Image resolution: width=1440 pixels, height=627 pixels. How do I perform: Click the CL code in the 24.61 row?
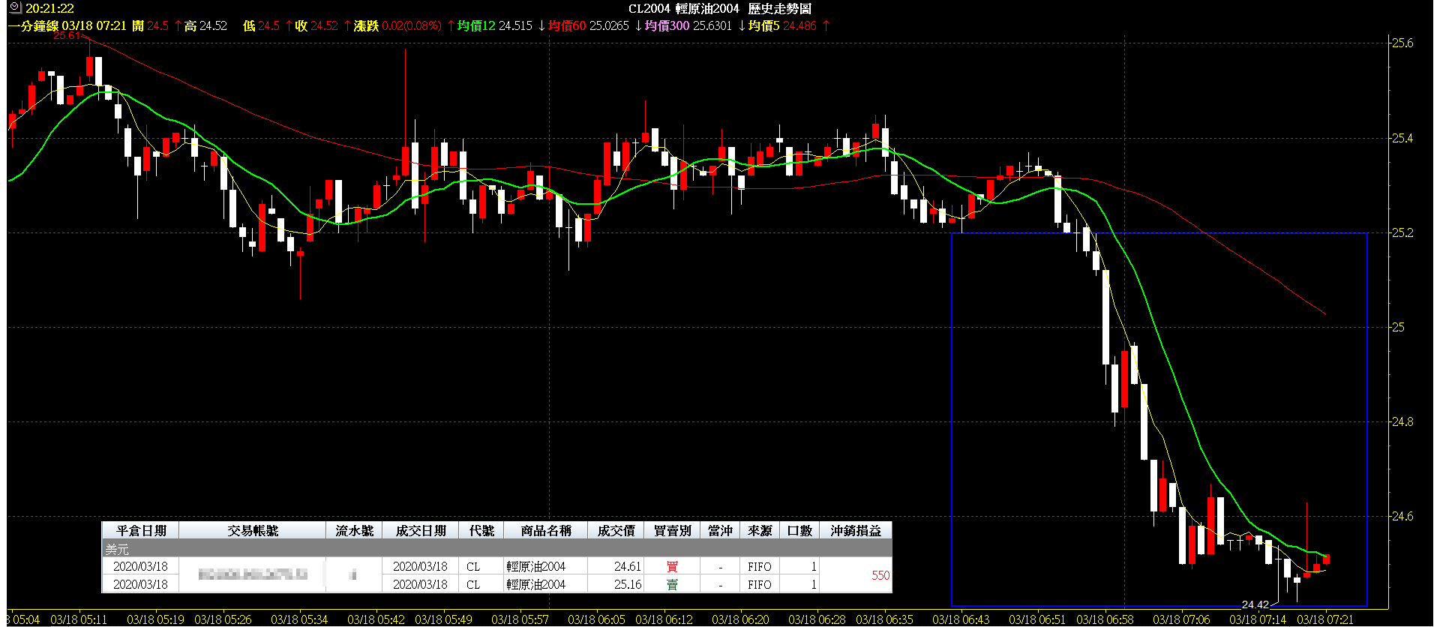[472, 566]
